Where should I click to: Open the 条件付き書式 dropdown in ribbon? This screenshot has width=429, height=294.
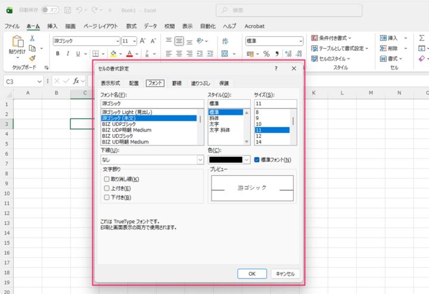pos(335,38)
